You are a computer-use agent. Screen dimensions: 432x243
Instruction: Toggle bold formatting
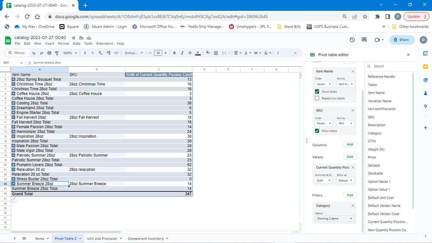[174, 53]
